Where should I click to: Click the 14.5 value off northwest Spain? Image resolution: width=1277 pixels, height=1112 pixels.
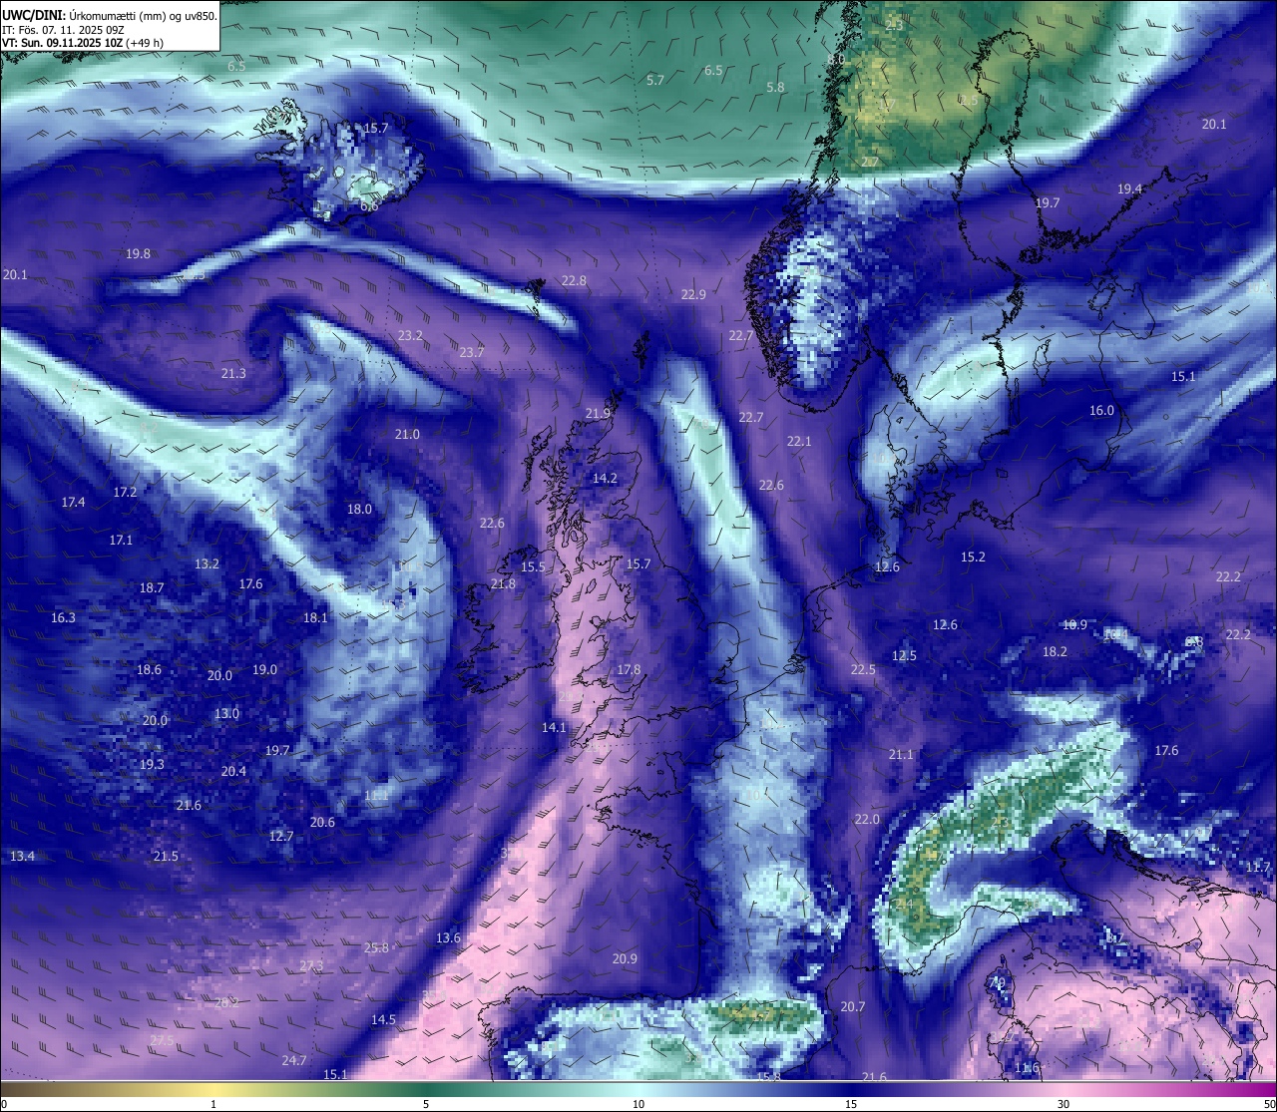pyautogui.click(x=383, y=1020)
